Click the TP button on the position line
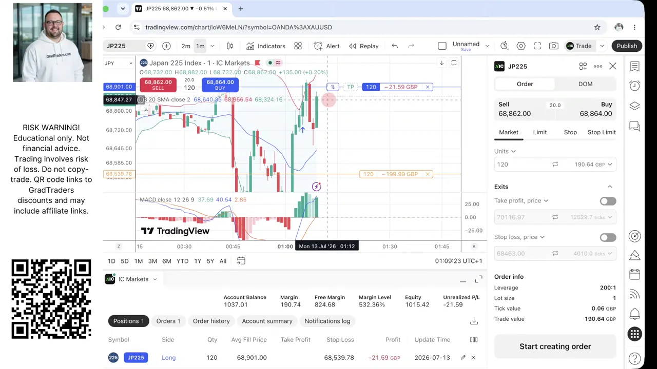The height and width of the screenshot is (369, 657). coord(351,87)
